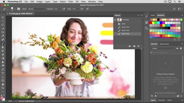Screen dimensions: 184x103
Task: Select the Brush tool in toolbar
Action: coord(3,43)
